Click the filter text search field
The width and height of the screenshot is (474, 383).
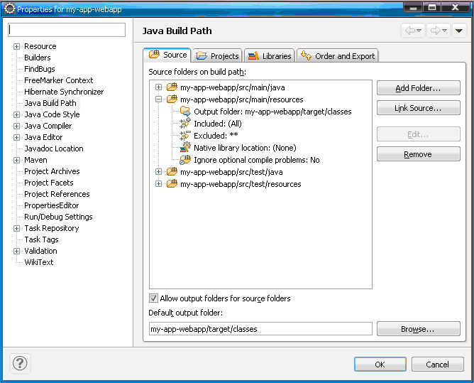tap(67, 30)
